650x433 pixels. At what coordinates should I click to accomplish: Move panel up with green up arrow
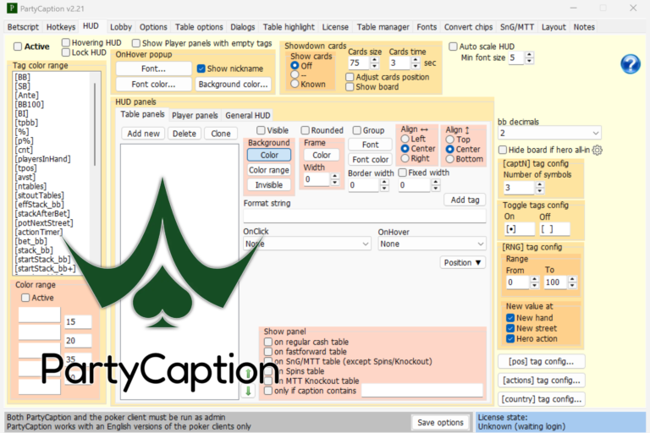point(248,374)
